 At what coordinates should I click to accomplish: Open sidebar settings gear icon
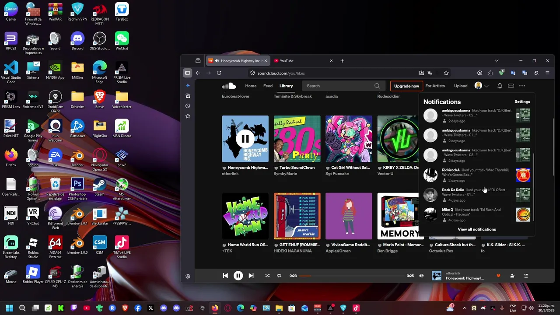pos(188,276)
